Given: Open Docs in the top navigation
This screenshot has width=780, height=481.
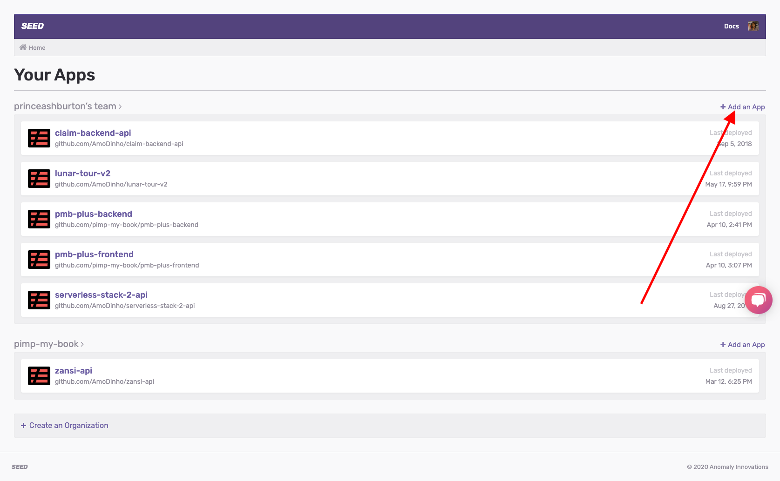Looking at the screenshot, I should click(731, 27).
